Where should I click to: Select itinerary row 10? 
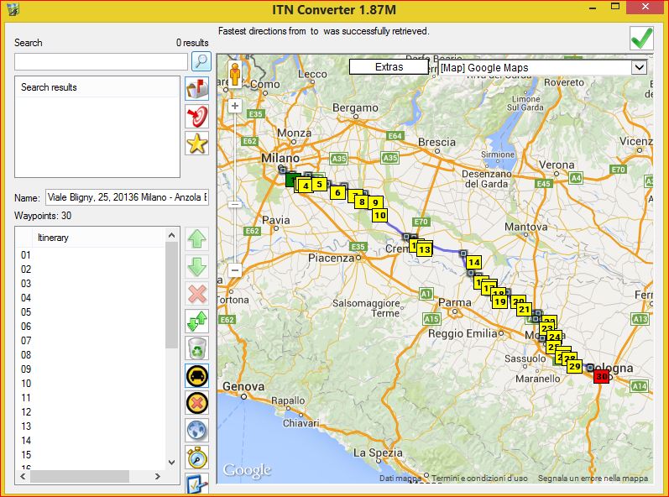point(91,384)
